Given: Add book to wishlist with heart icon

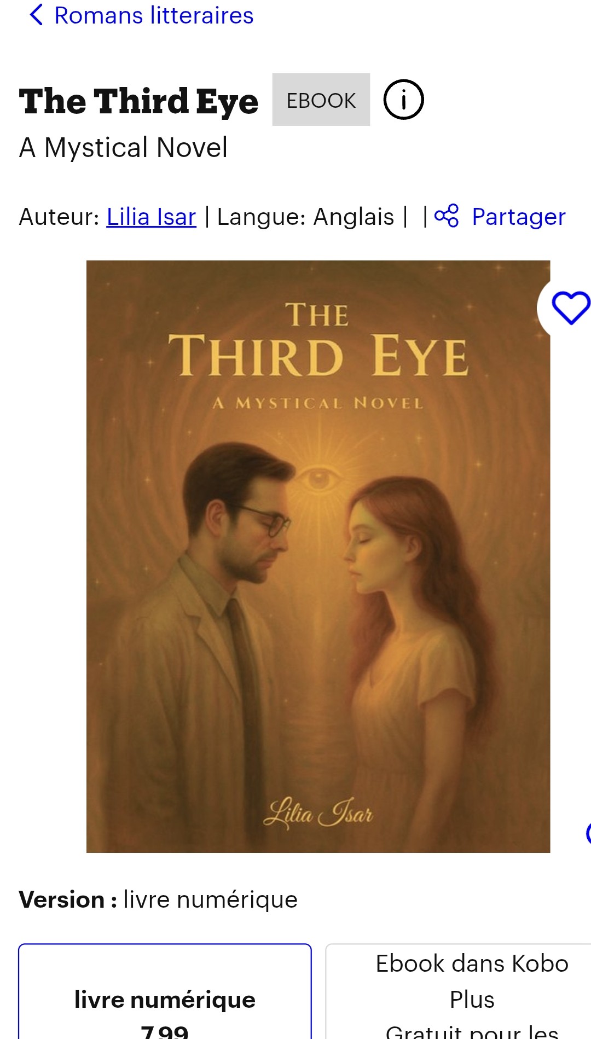Looking at the screenshot, I should coord(570,308).
